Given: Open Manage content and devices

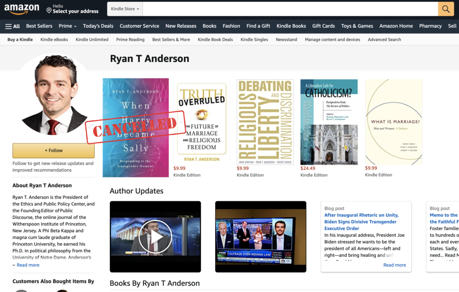Looking at the screenshot, I should (x=333, y=39).
